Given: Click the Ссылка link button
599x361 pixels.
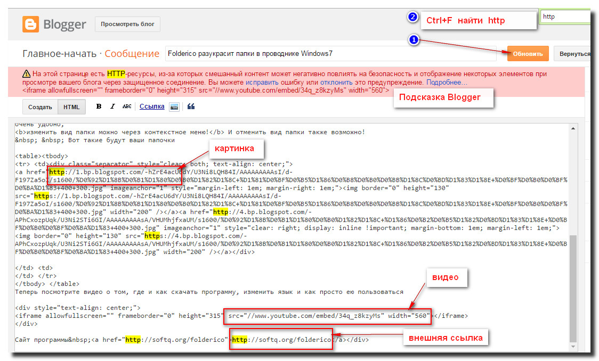Looking at the screenshot, I should 152,106.
